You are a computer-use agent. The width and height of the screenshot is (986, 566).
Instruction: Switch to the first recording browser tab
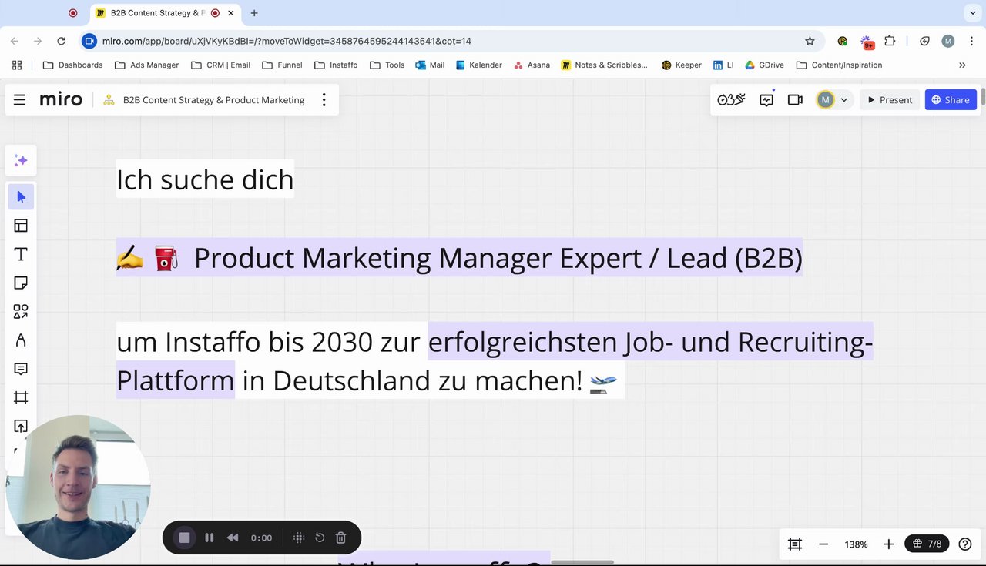click(73, 13)
